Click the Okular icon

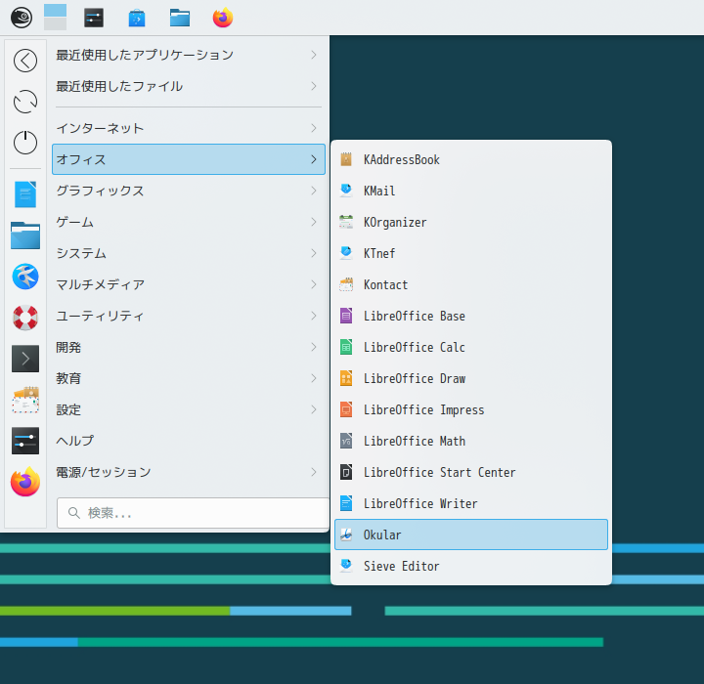pyautogui.click(x=346, y=534)
